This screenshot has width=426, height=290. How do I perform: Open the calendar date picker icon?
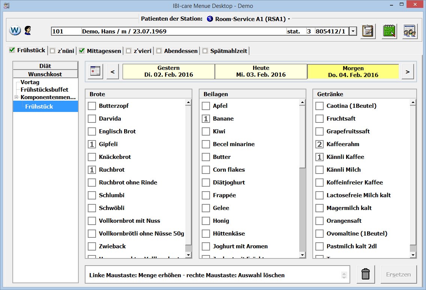coord(96,71)
